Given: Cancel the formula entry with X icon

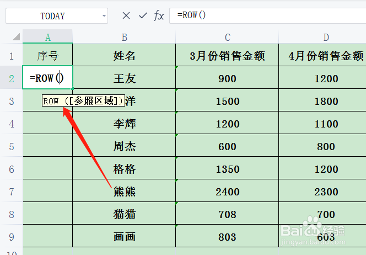Looking at the screenshot, I should click(126, 15).
